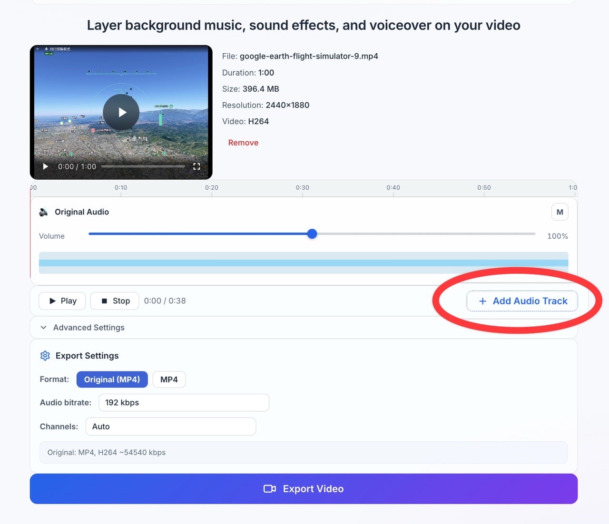The height and width of the screenshot is (524, 609).
Task: Click the 0:20 mark on the timeline ruler
Action: 212,188
